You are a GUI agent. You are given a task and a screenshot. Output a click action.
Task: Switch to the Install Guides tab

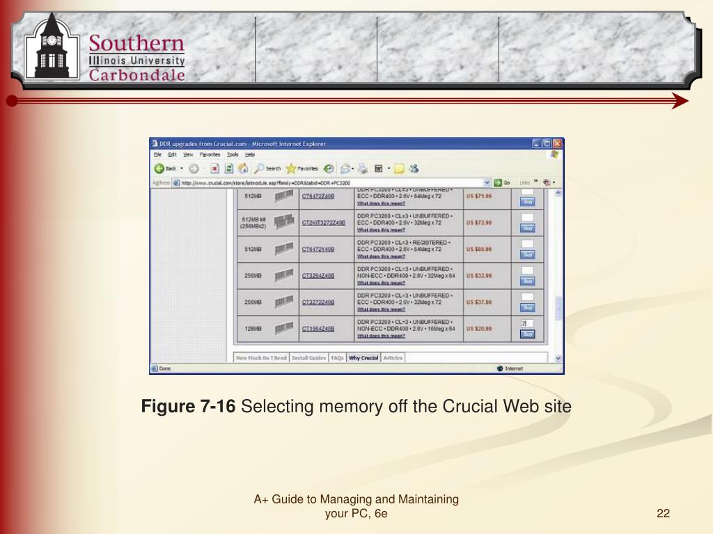(x=308, y=358)
